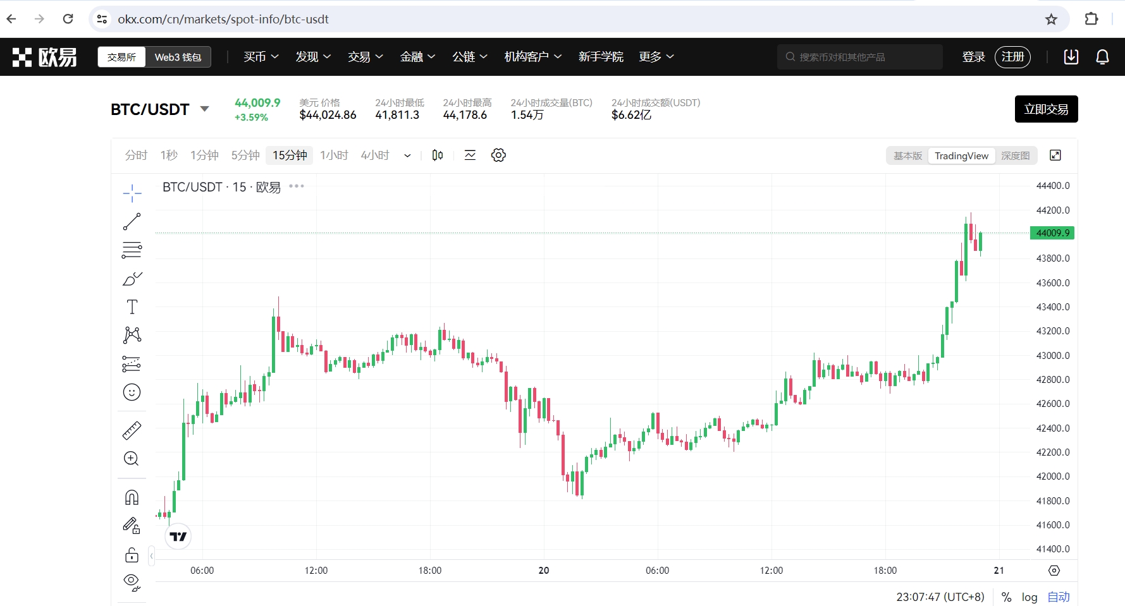Viewport: 1125px width, 606px height.
Task: Toggle auto scale option
Action: tap(1059, 597)
